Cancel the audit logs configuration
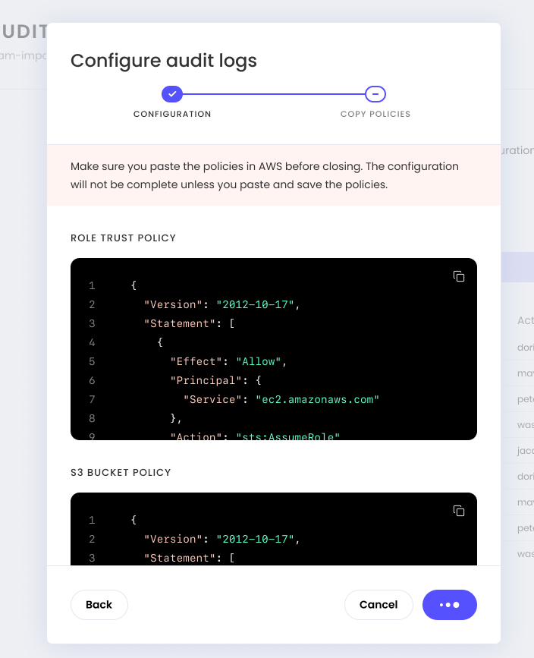Viewport: 534px width, 658px height. coord(379,605)
